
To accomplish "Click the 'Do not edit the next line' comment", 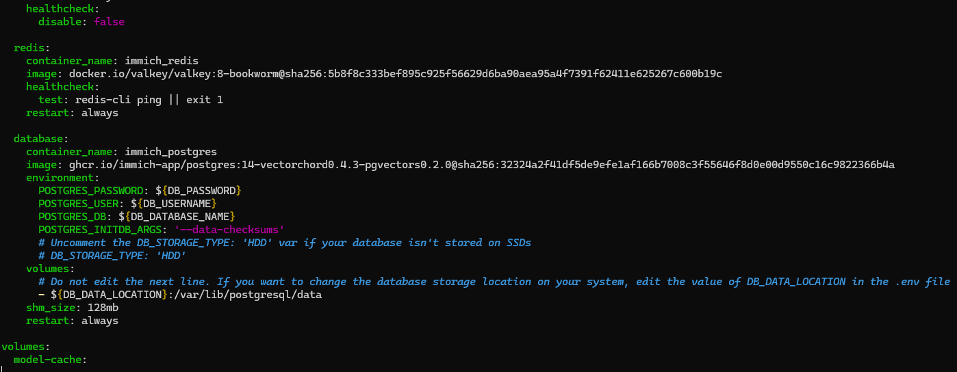I will click(x=494, y=282).
